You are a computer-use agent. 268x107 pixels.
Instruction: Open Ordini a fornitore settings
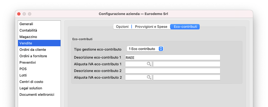pos(33,56)
